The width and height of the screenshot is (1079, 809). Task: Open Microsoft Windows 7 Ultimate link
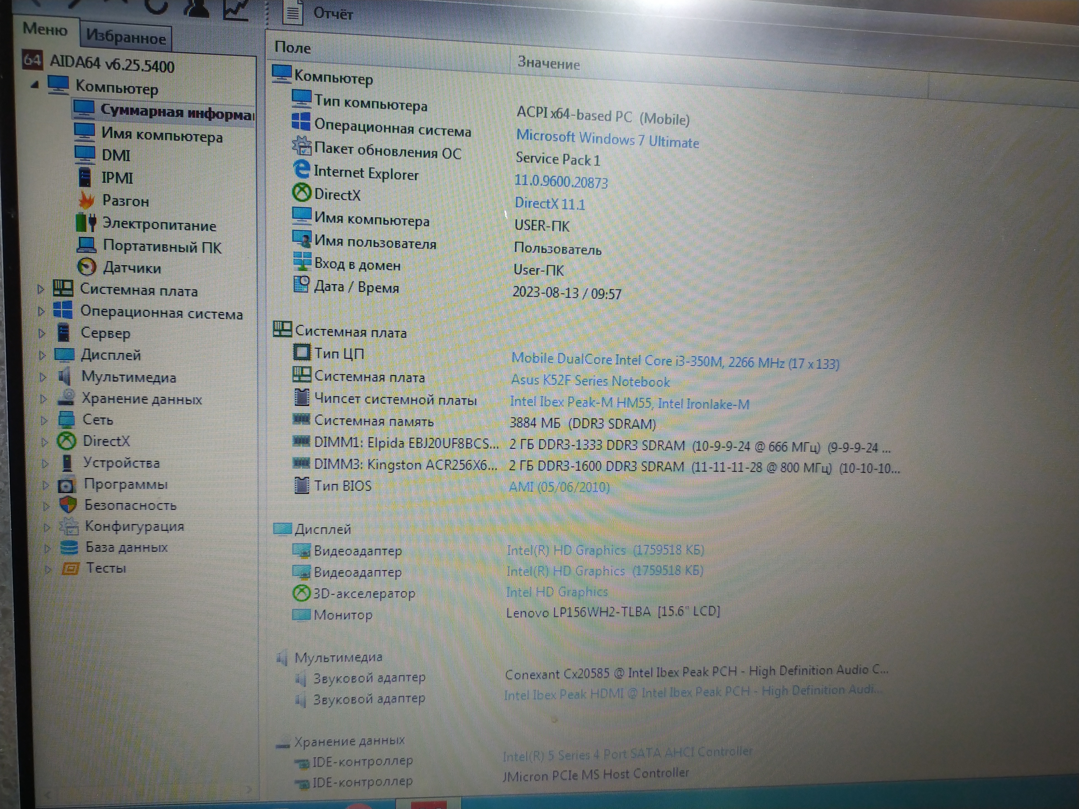(x=607, y=139)
